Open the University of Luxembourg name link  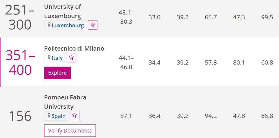pos(63,11)
